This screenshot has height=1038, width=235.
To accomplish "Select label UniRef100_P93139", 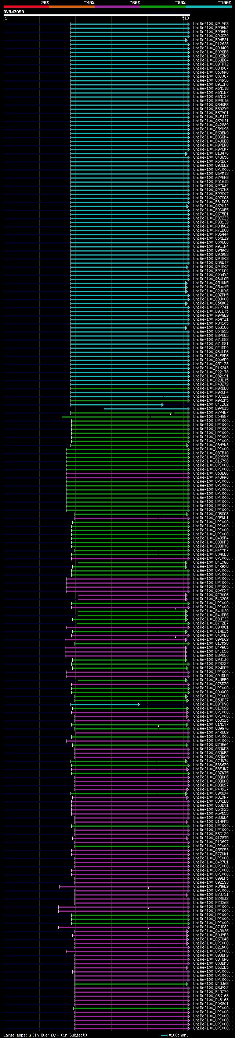I will [211, 222].
